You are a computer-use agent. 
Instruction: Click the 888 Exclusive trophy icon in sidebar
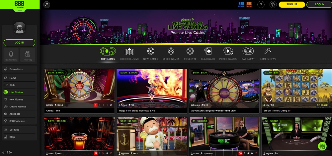click(x=6, y=121)
